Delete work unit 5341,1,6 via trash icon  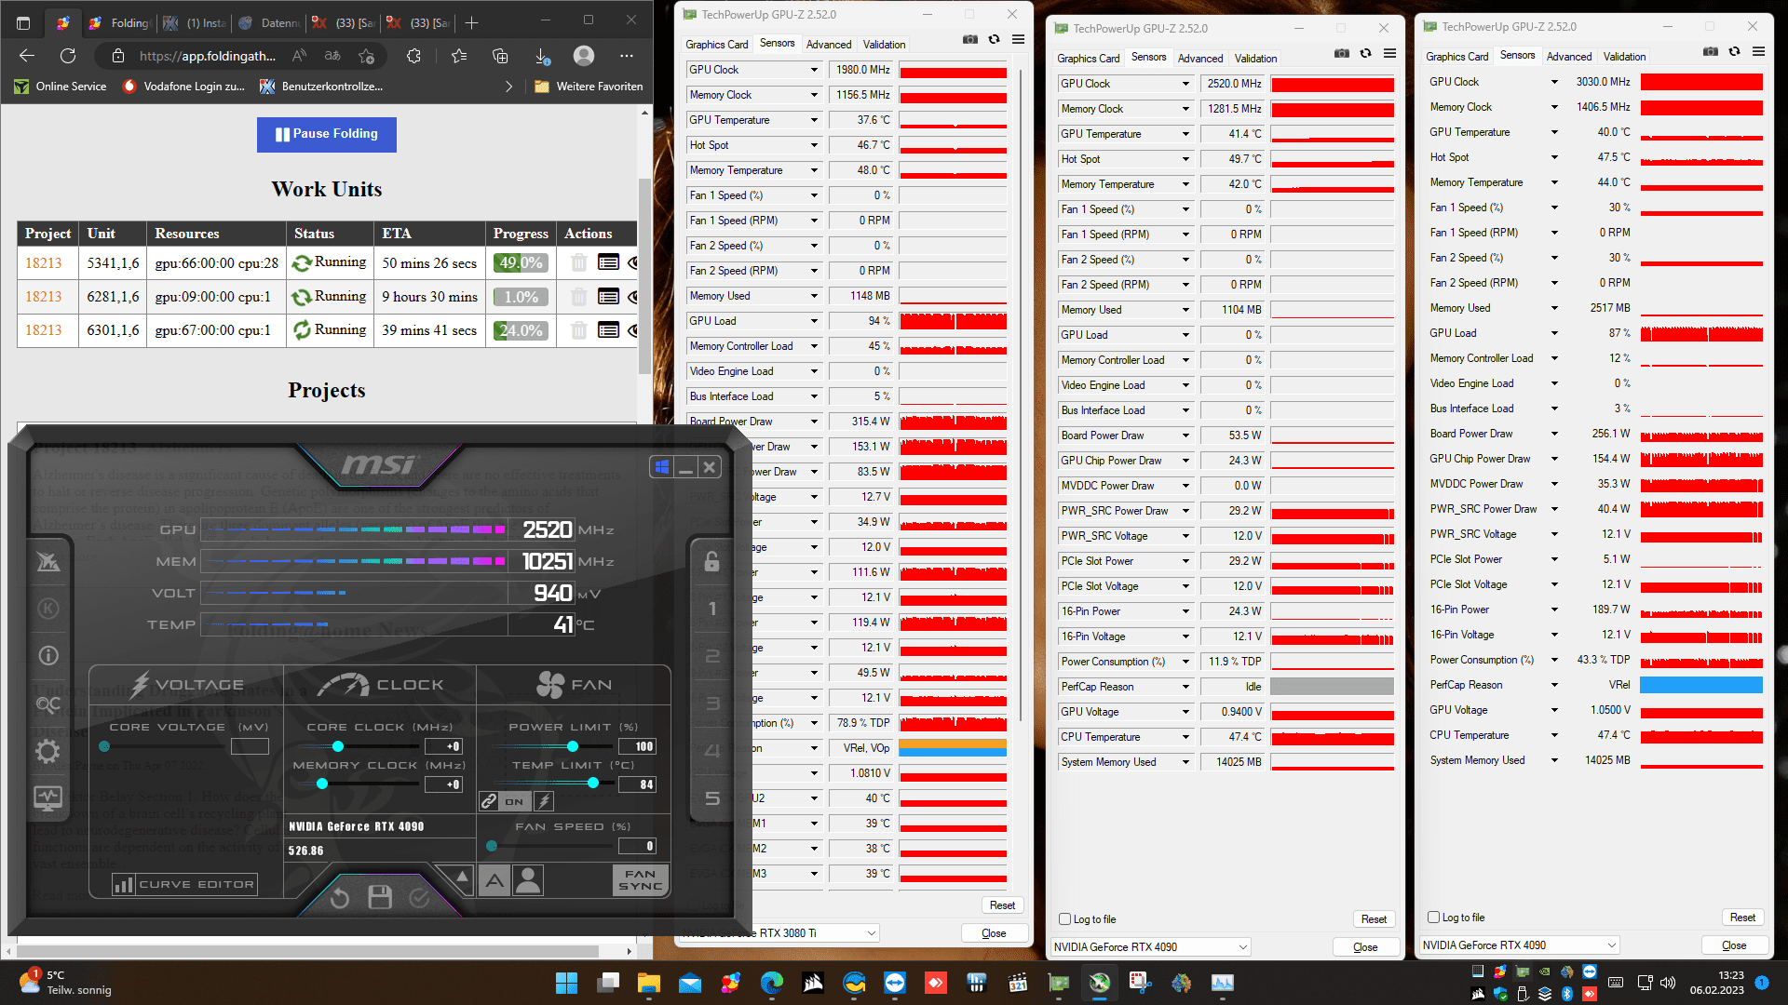click(x=579, y=262)
